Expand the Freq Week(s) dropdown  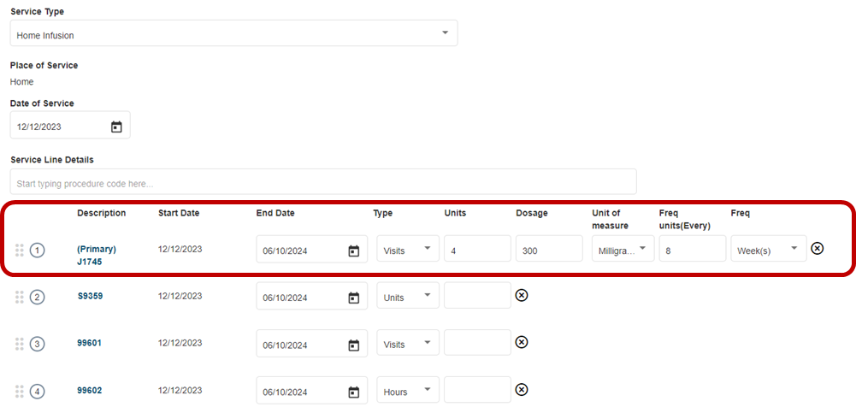768,250
